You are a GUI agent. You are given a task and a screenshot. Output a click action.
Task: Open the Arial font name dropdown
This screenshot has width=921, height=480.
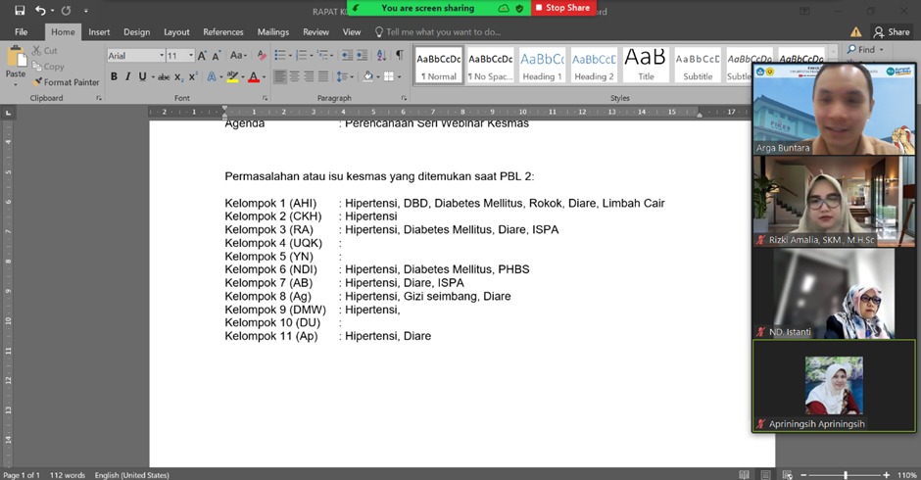tap(135, 56)
